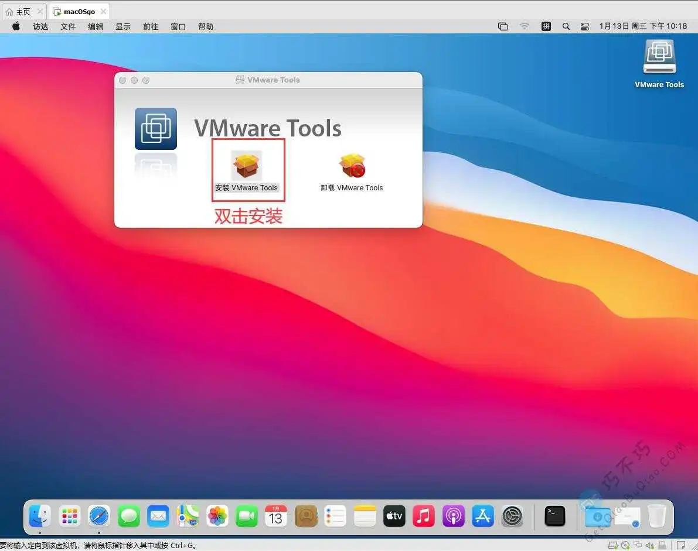
Task: Click VMware hard disk status icon
Action: click(613, 545)
